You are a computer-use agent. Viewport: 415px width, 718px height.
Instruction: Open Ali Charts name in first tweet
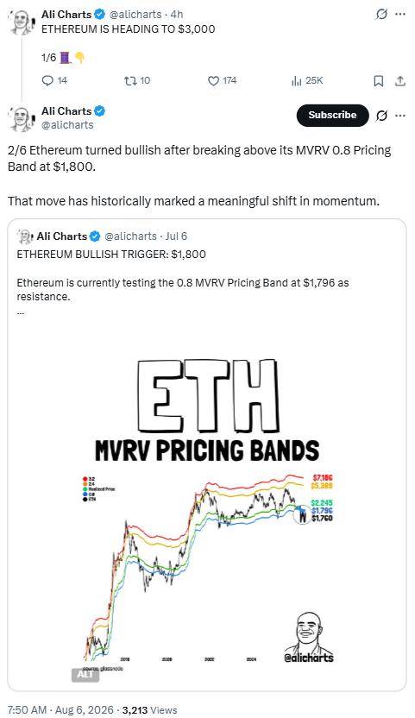66,14
